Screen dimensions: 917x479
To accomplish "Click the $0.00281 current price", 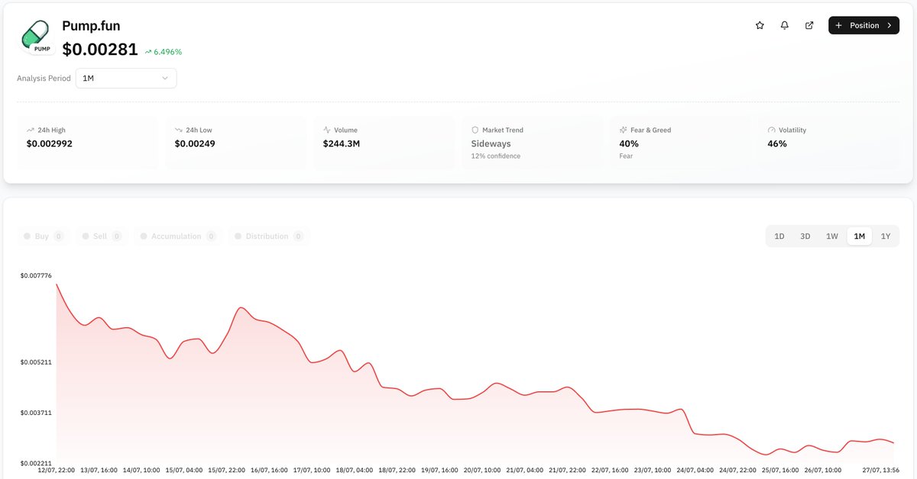I will point(100,50).
